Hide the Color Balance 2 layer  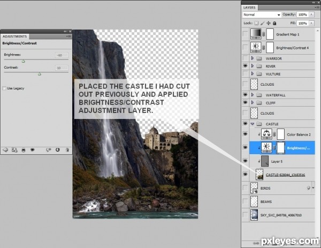pyautogui.click(x=245, y=134)
